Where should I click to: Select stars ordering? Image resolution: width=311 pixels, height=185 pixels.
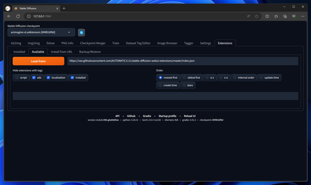pos(188,85)
